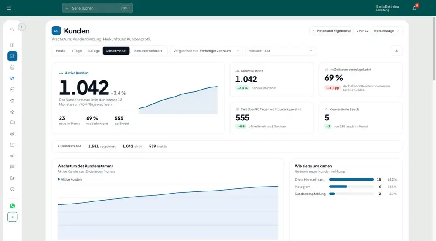Viewport: 436px width, 241px height.
Task: Click the '555 gefährdet' stat
Action: [122, 120]
